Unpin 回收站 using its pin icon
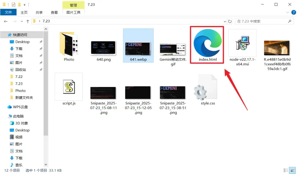 (x=41, y=70)
